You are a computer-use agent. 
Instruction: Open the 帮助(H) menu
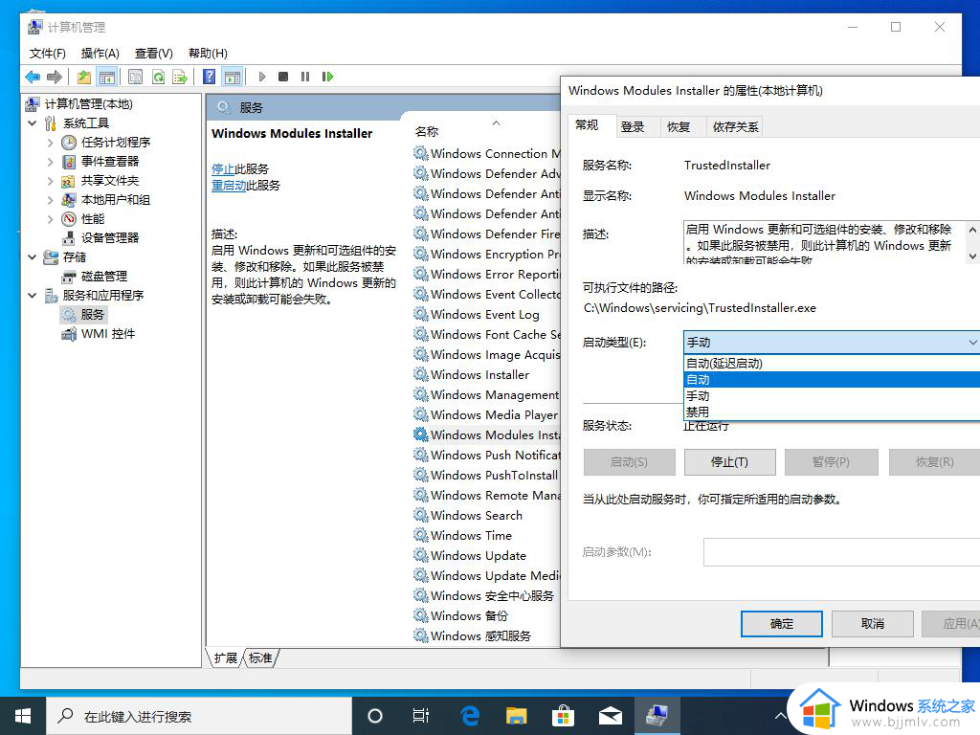[x=208, y=54]
